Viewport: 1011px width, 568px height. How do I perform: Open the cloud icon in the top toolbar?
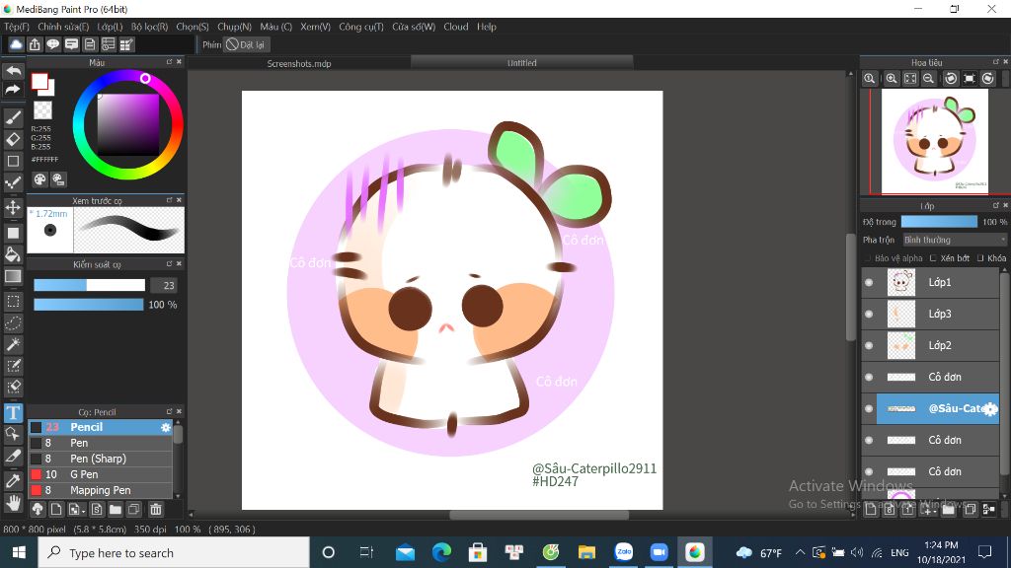click(x=16, y=44)
